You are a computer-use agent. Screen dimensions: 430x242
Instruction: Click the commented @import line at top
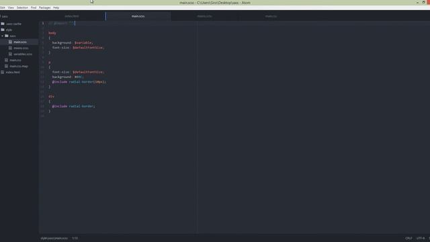click(x=61, y=24)
